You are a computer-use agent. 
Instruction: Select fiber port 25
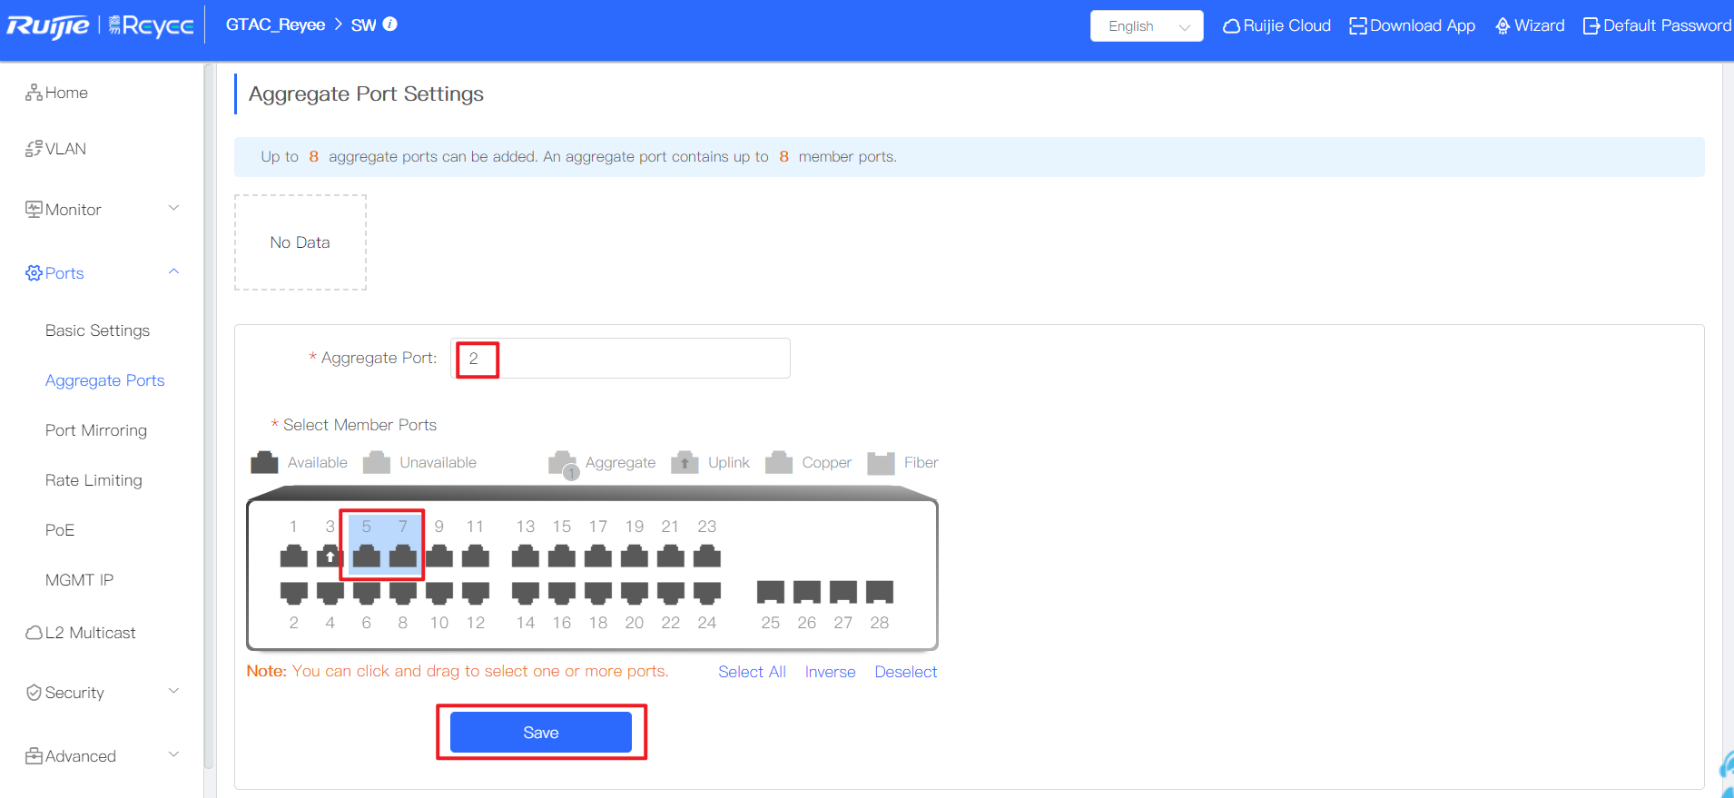click(x=771, y=592)
